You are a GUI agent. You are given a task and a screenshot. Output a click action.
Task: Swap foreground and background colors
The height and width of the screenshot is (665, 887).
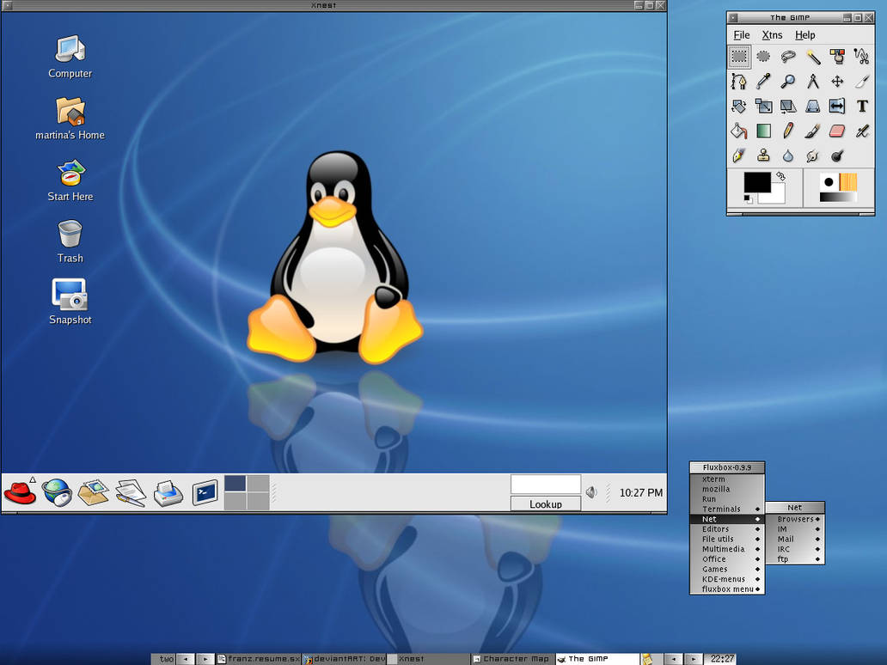780,176
